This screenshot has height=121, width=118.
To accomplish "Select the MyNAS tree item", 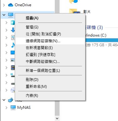I will 24,108.
